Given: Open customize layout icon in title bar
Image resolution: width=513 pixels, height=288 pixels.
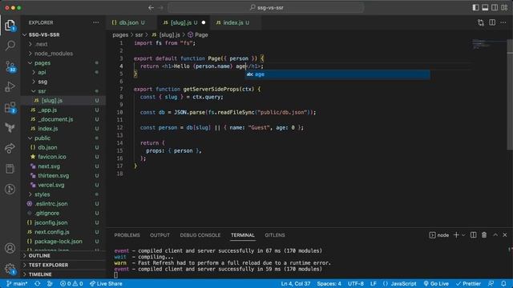Looking at the screenshot, I should (x=504, y=7).
